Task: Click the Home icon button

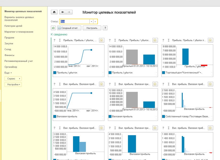Action: point(54,12)
